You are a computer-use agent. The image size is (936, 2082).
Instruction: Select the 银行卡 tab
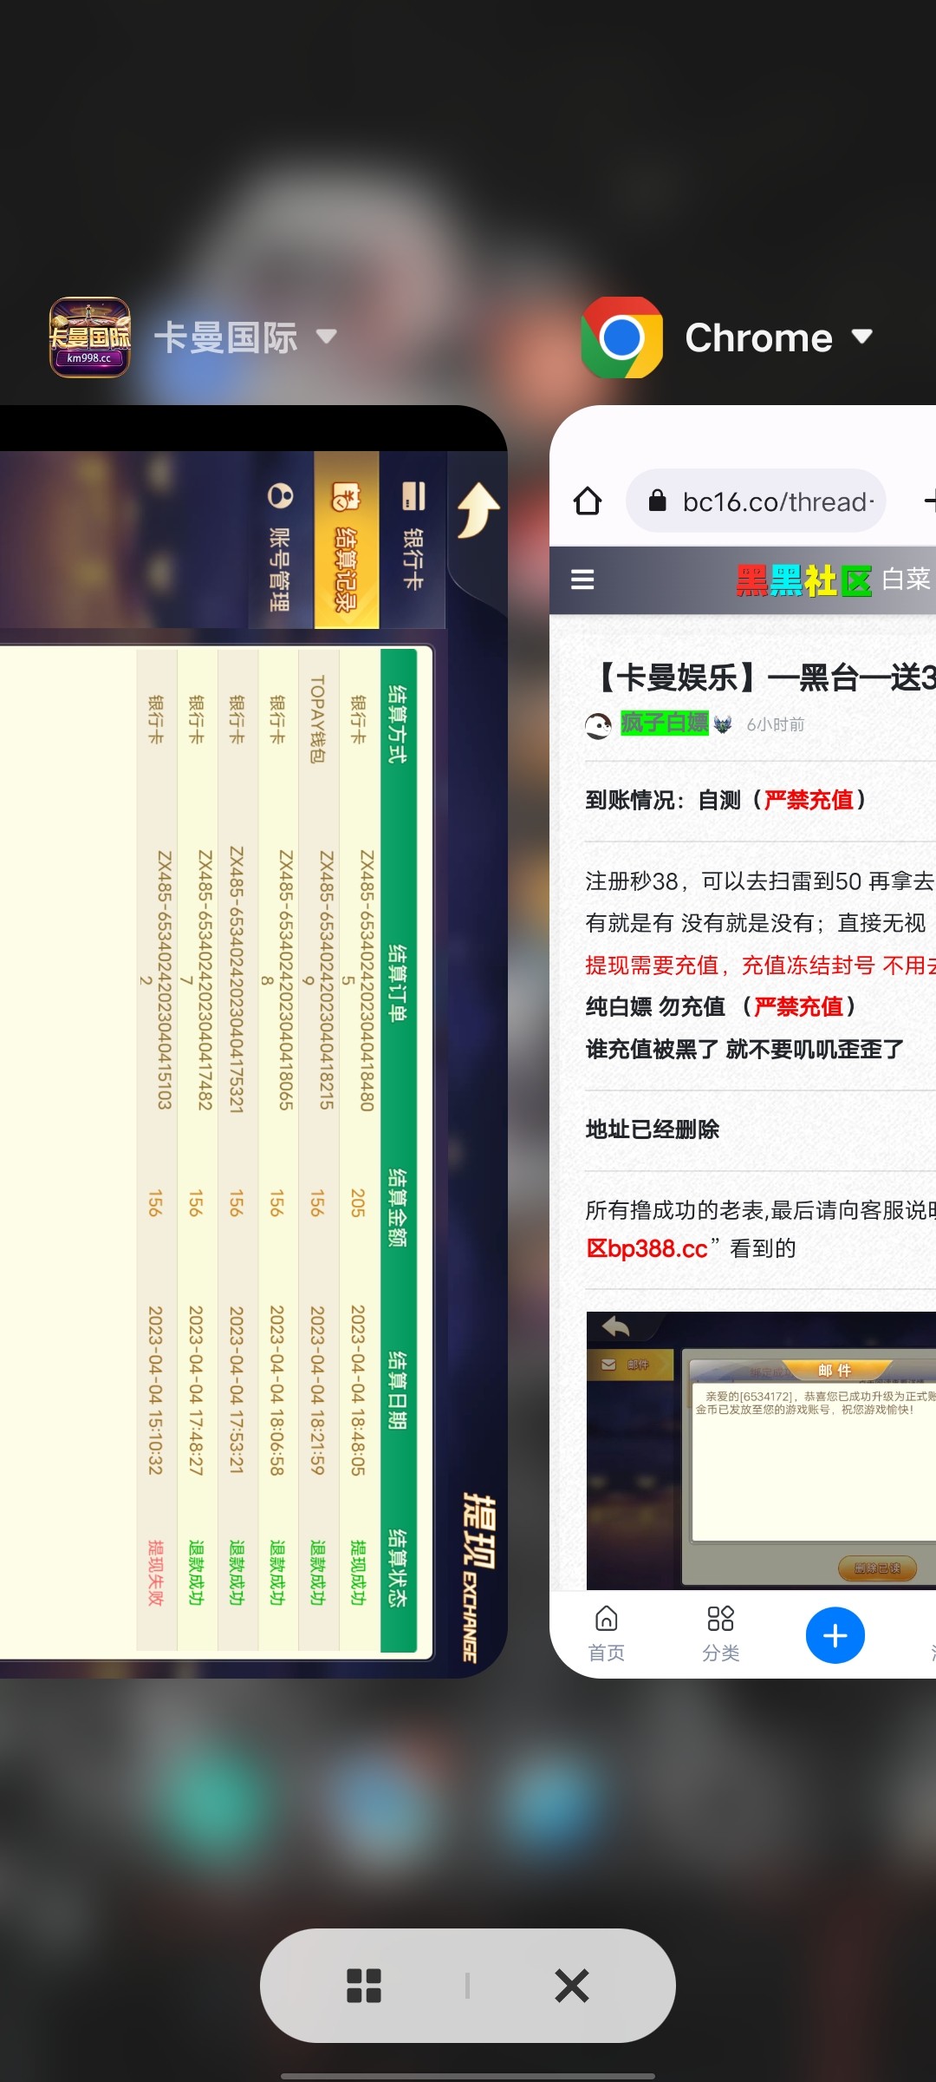coord(413,540)
